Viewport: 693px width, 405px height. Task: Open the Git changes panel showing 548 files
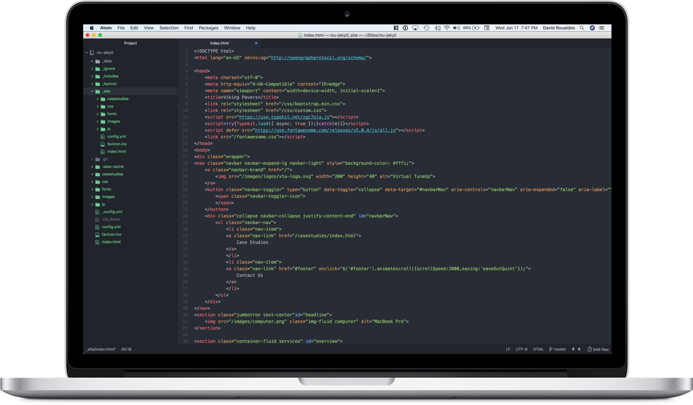(598, 349)
